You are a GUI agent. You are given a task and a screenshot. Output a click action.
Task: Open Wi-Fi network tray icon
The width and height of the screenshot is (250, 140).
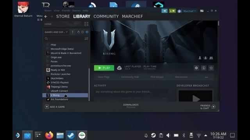tap(199, 135)
